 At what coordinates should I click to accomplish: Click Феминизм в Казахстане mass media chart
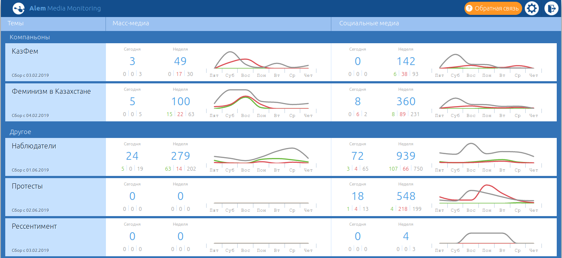[261, 100]
